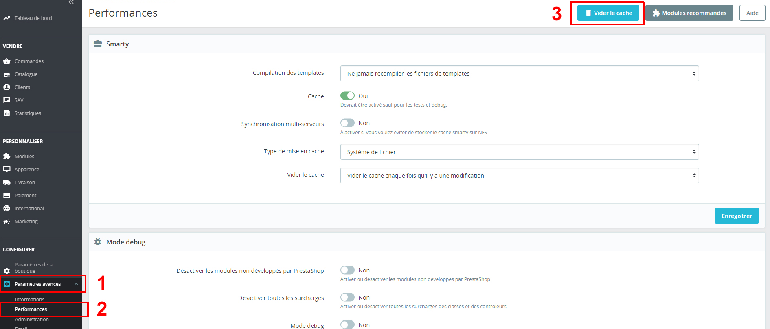Click the Performances page title

pos(123,13)
